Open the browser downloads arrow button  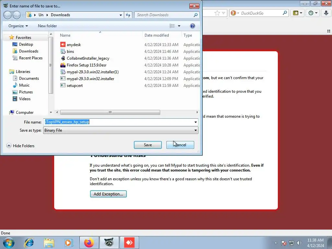(326, 13)
